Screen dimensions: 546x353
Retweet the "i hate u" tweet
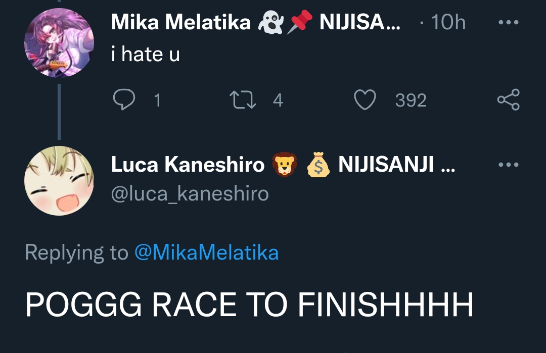point(243,100)
